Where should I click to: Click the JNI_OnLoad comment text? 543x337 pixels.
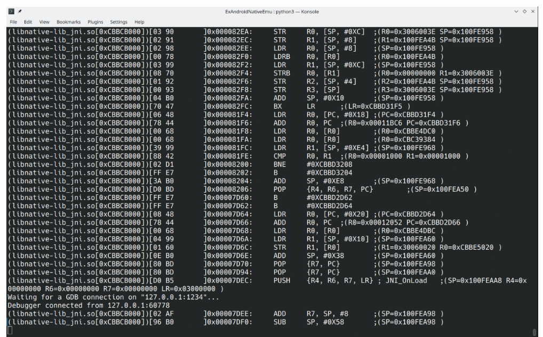click(x=406, y=281)
